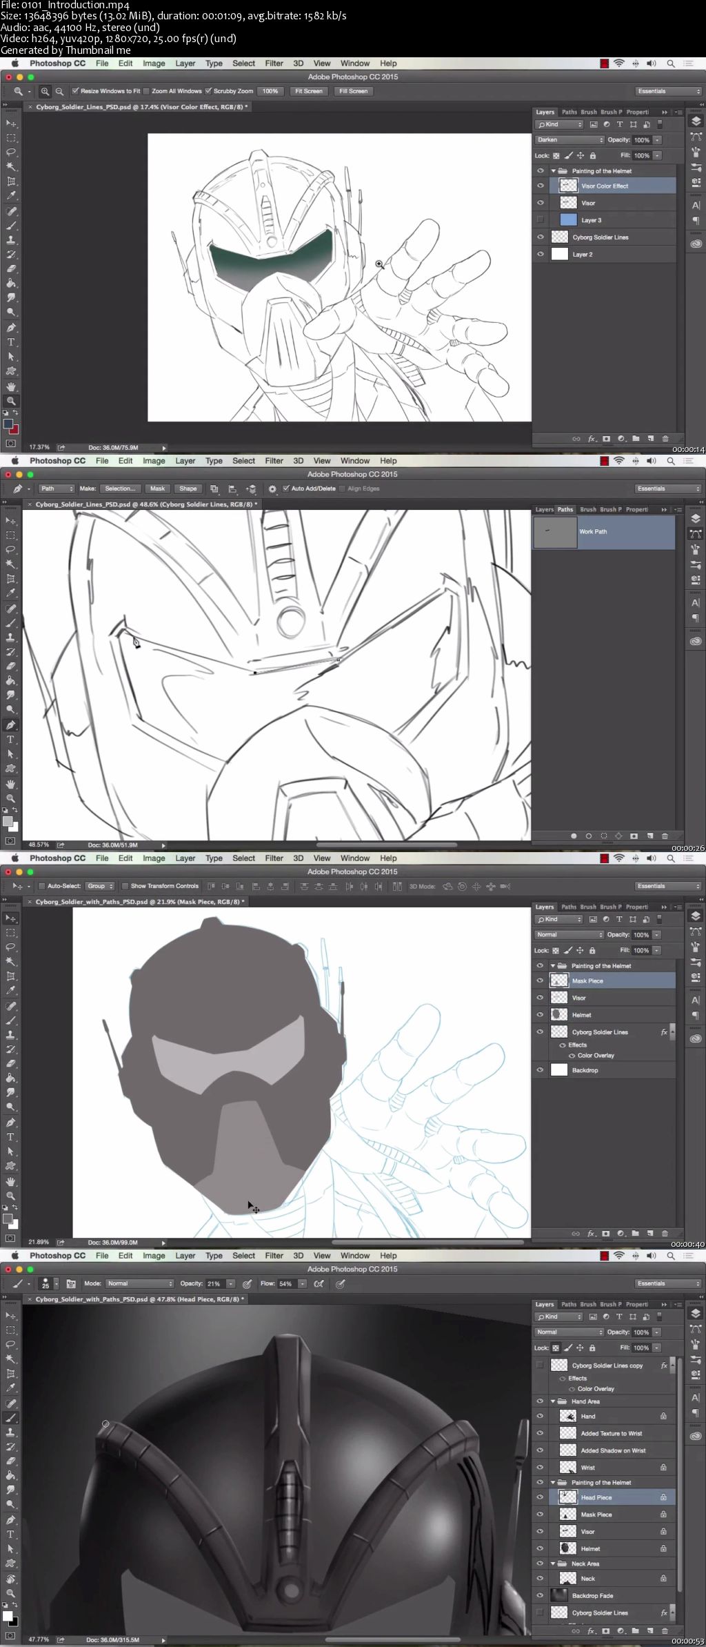Open the Path tool mode dropdown
The width and height of the screenshot is (706, 1647).
point(57,489)
